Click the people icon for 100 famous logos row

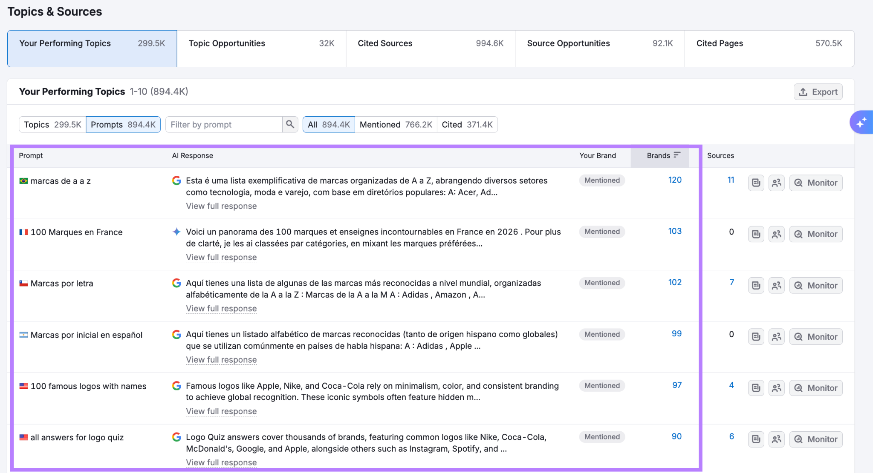pyautogui.click(x=777, y=388)
